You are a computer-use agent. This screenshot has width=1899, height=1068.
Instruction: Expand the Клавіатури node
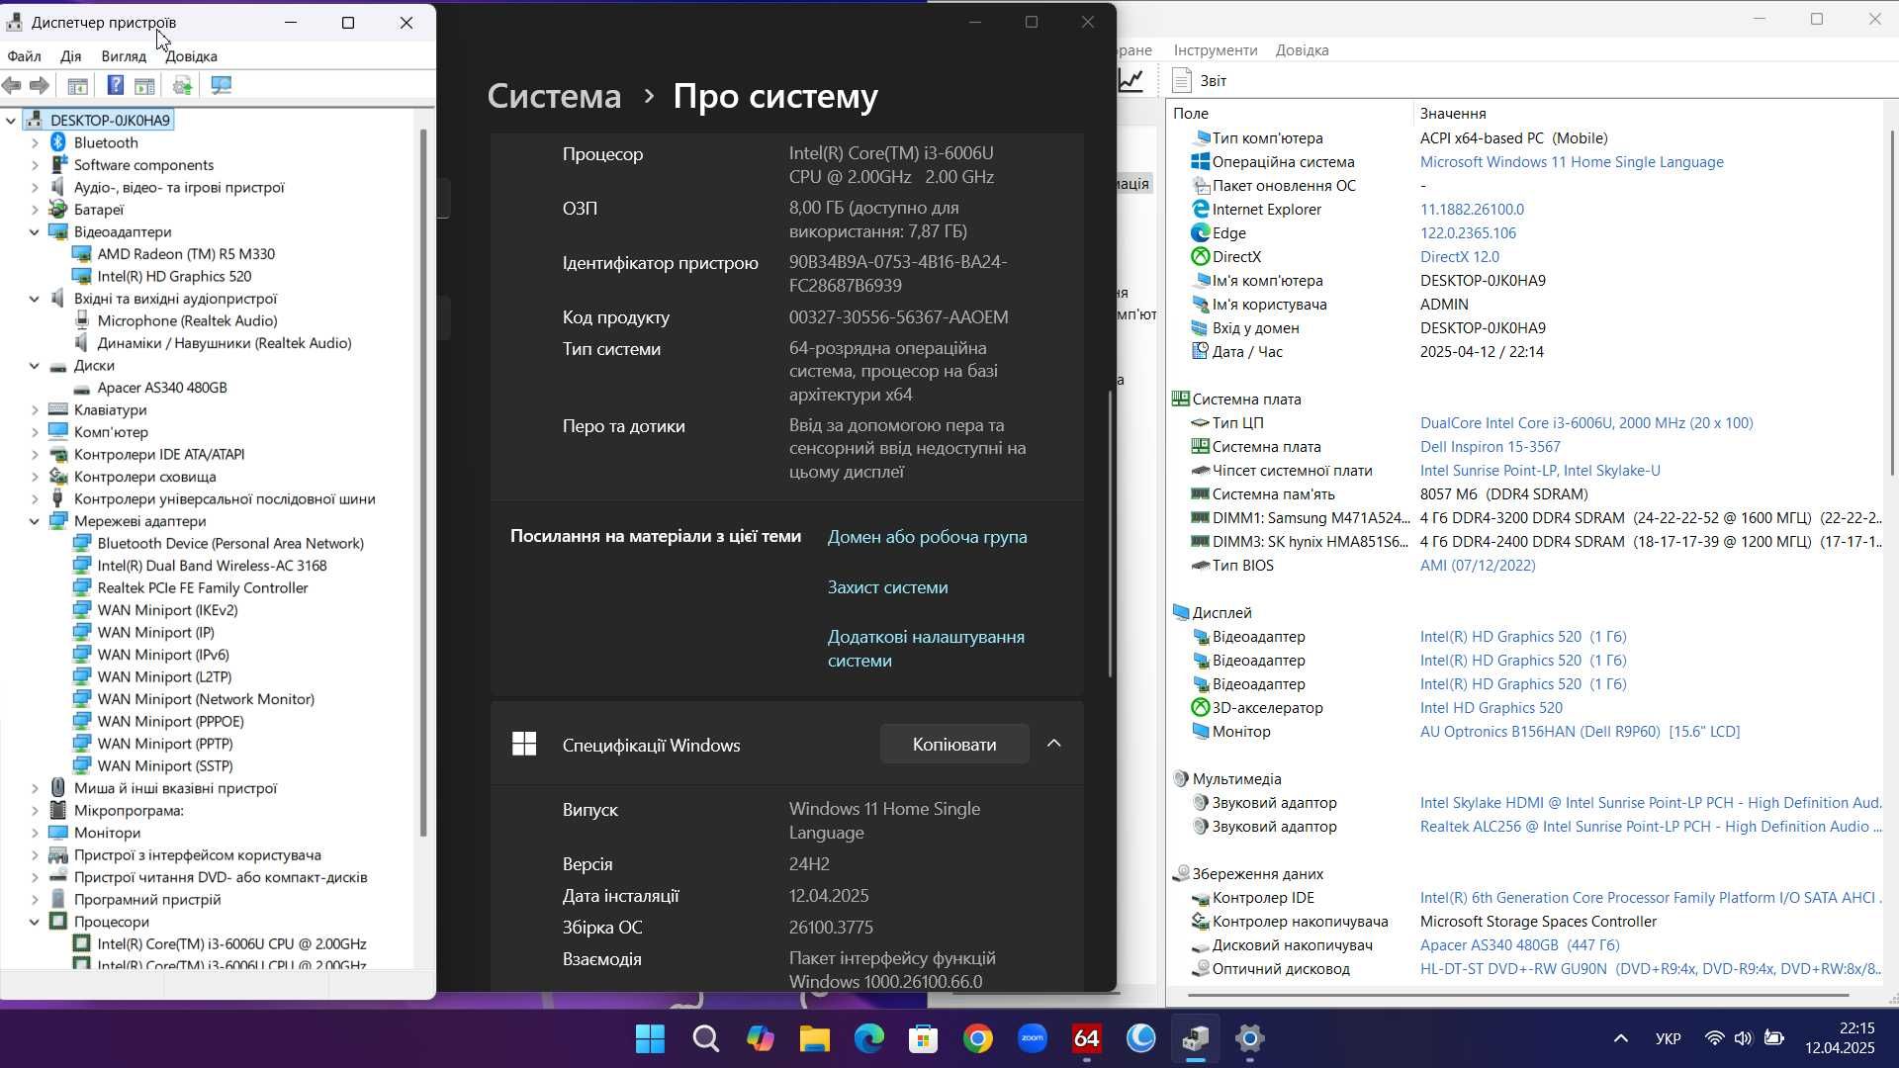click(x=35, y=410)
